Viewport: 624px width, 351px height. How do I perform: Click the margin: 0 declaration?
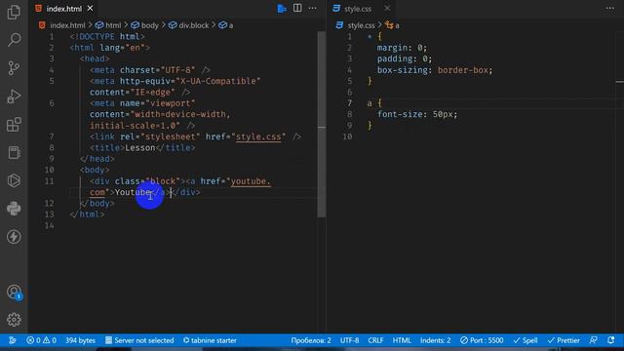(x=402, y=48)
